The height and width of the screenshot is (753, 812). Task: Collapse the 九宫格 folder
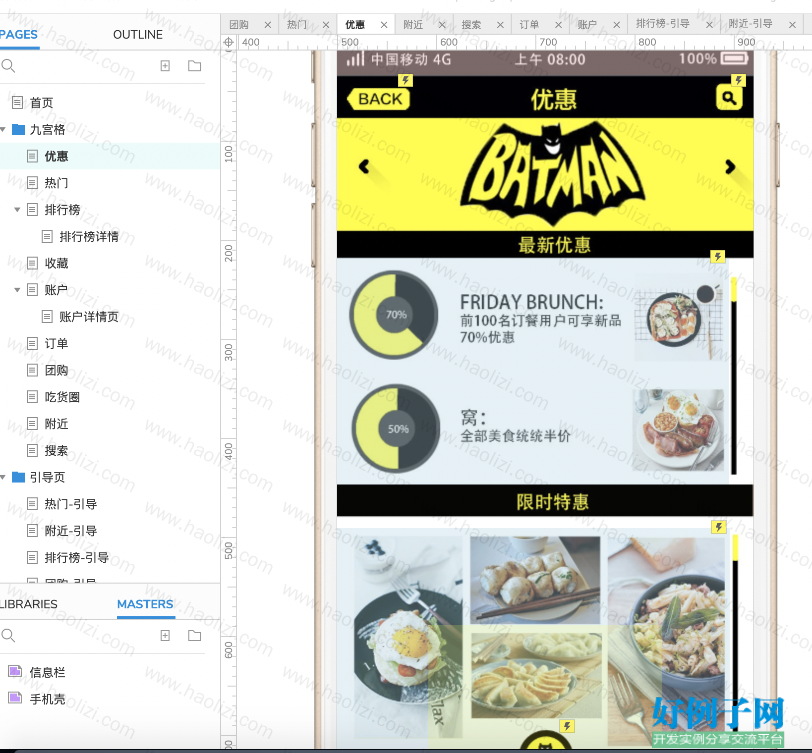tap(3, 130)
